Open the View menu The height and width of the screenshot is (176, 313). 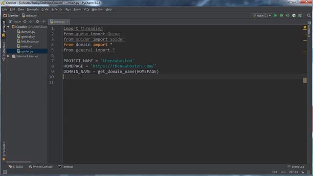21,9
